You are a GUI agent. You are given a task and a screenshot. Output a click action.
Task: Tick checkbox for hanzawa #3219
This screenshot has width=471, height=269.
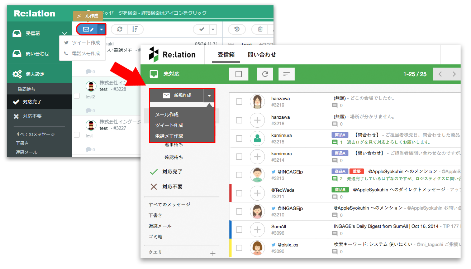tap(239, 102)
